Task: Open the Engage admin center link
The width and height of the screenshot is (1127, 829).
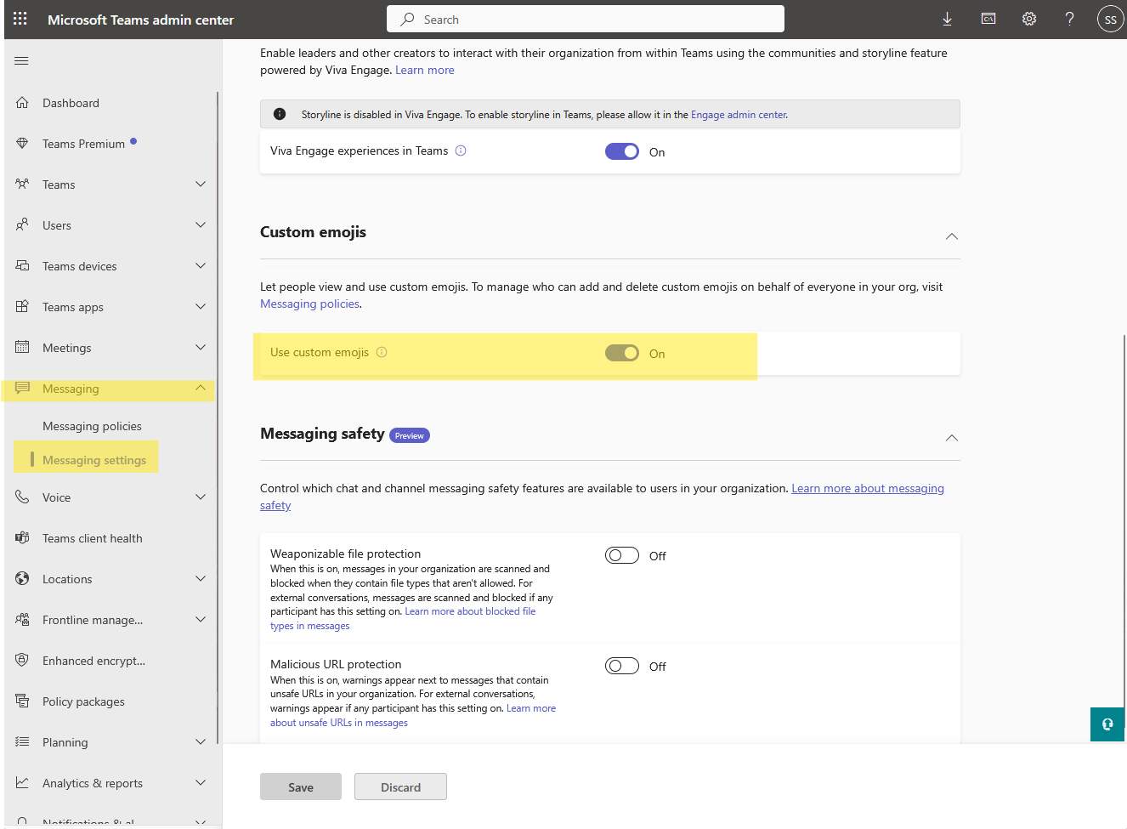Action: tap(738, 115)
